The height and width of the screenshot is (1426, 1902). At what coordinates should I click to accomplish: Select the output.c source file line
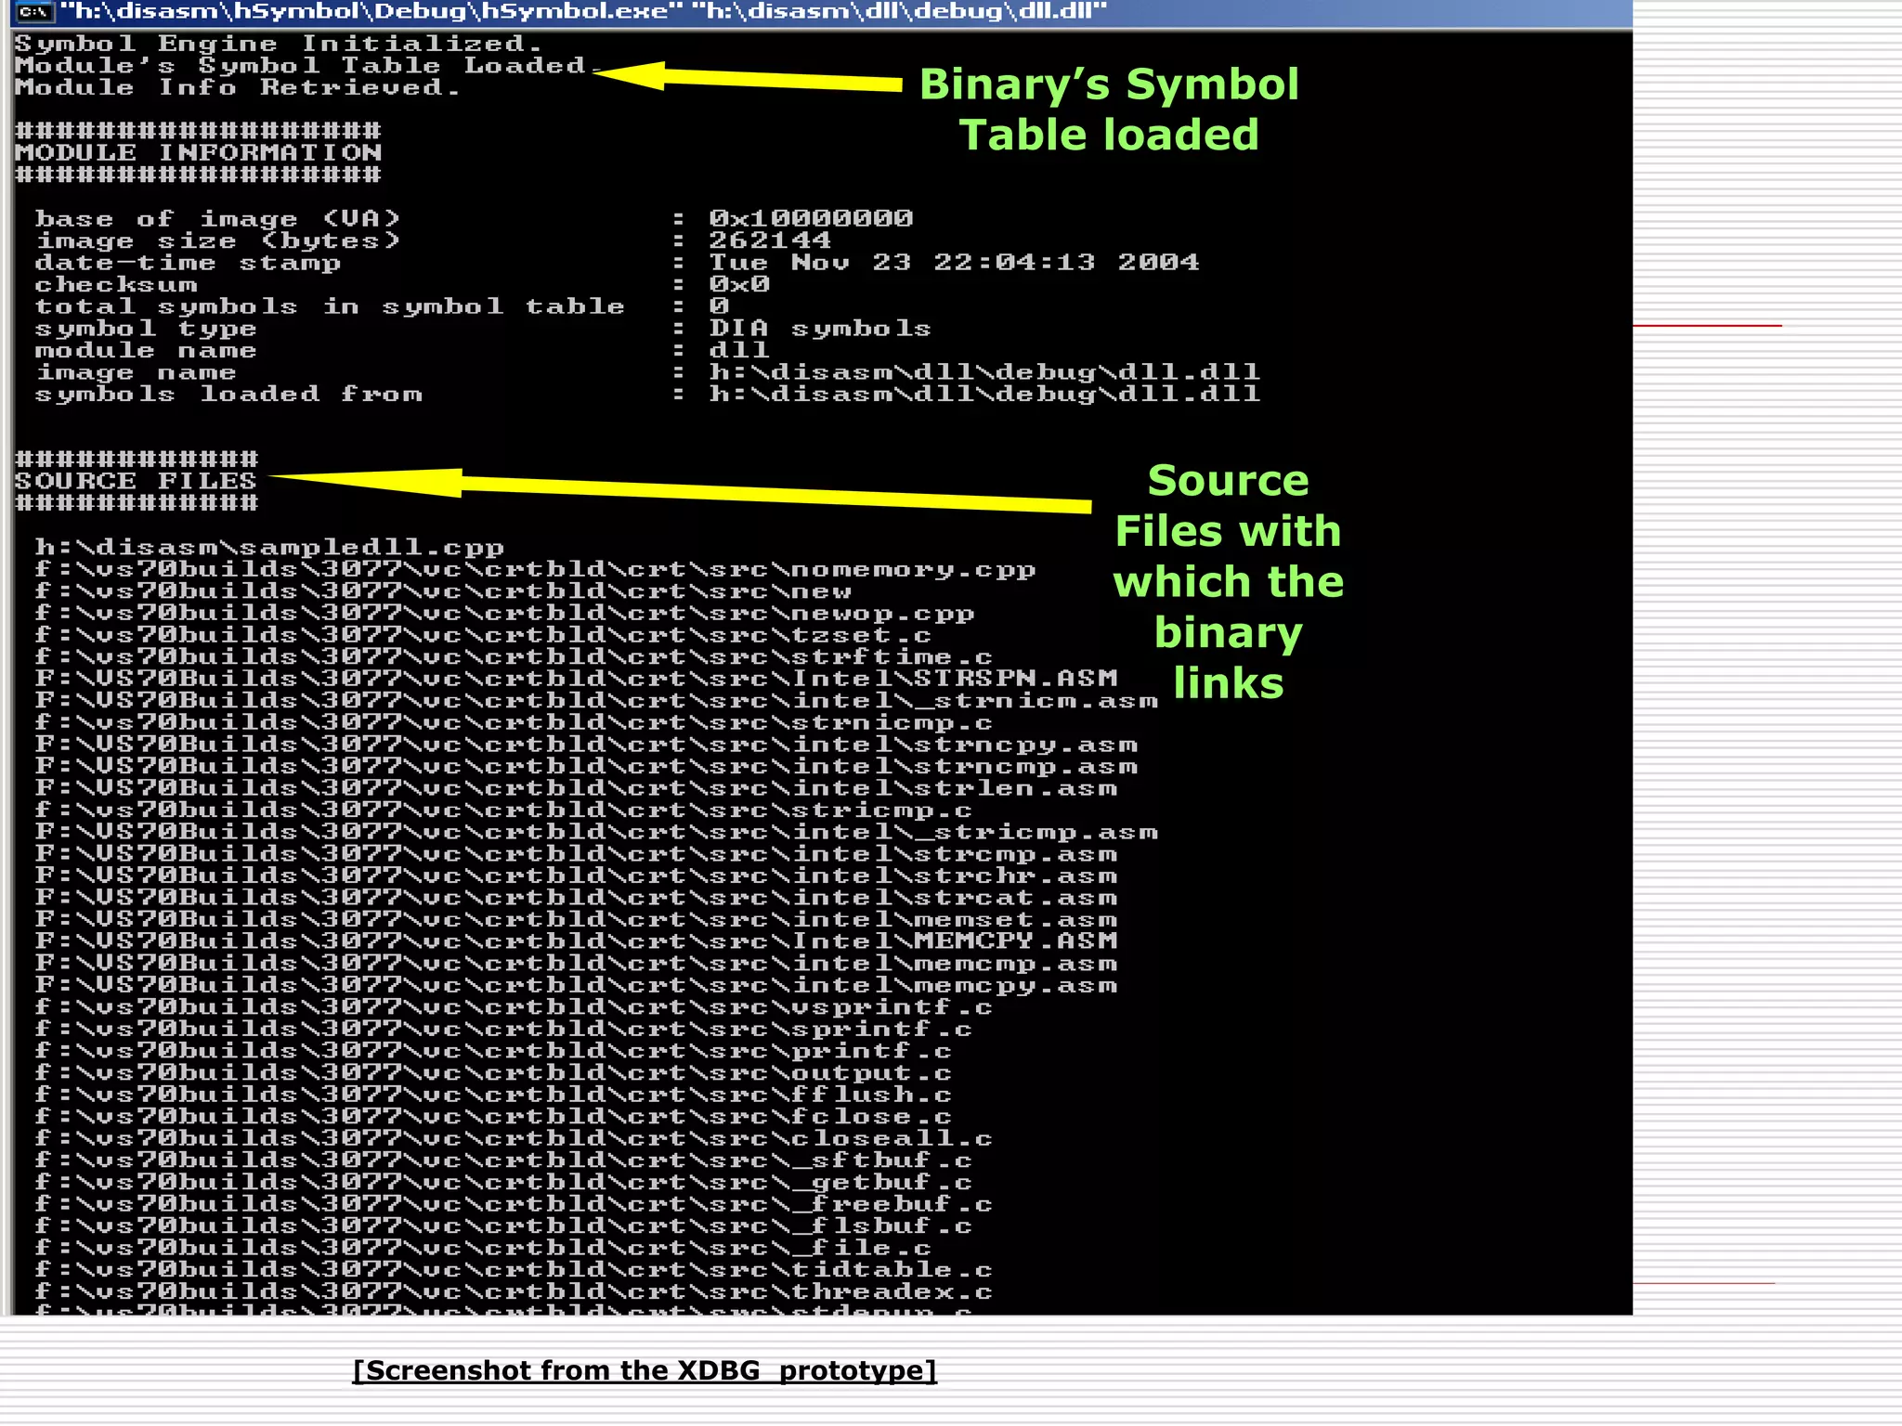click(x=493, y=1073)
